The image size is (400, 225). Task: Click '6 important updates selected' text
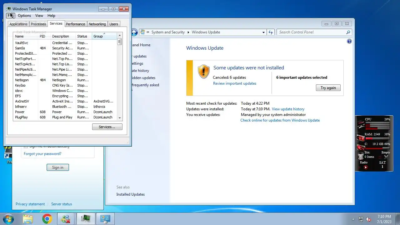[302, 77]
